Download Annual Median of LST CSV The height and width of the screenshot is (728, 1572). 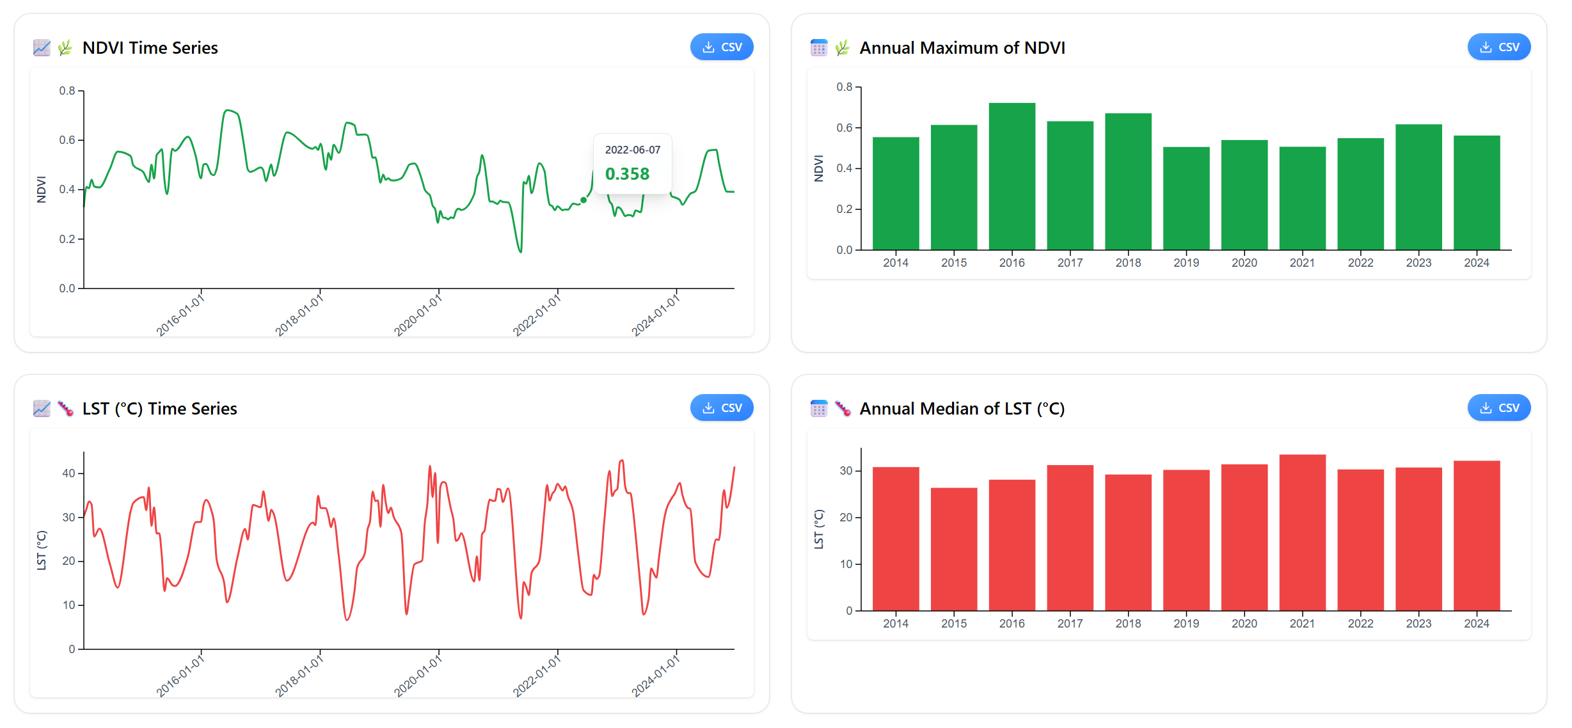1498,408
